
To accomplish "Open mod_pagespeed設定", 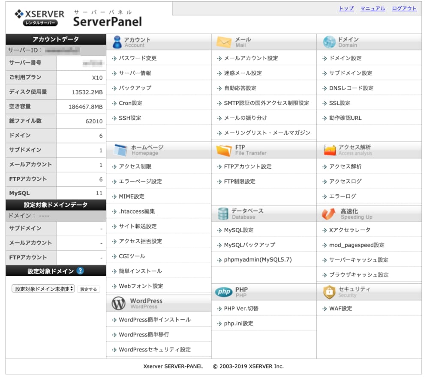I will click(x=357, y=245).
